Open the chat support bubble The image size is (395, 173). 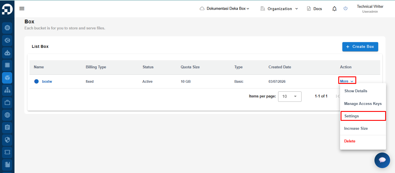tap(382, 160)
